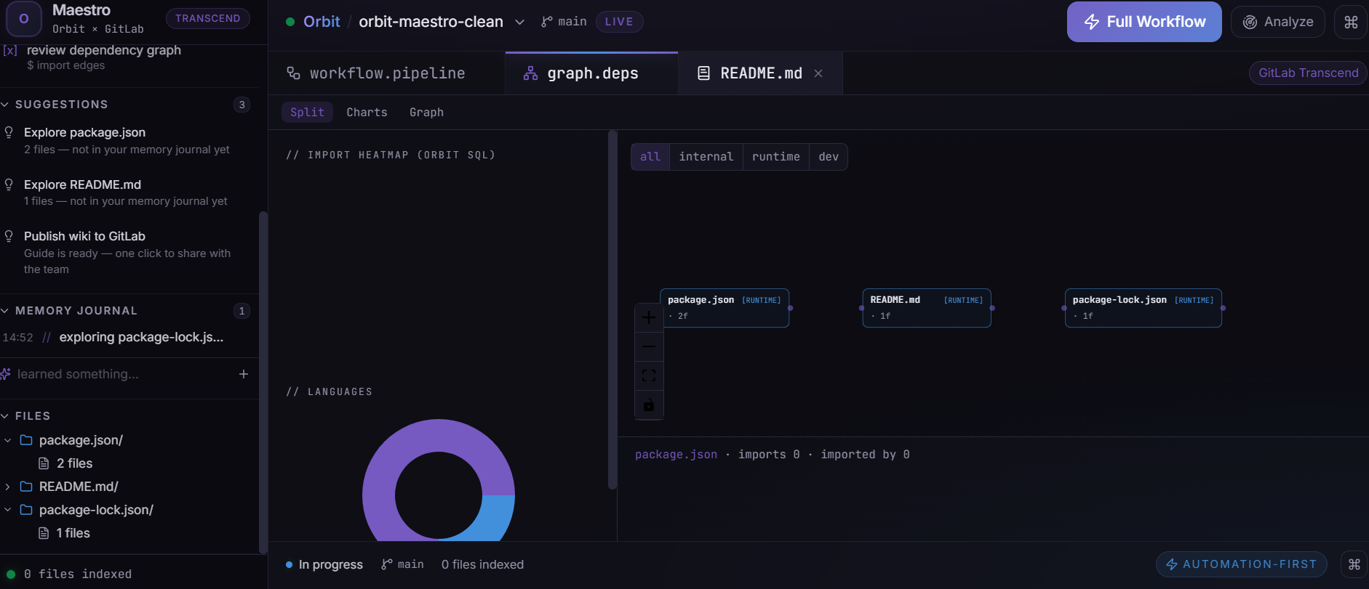Switch to Charts view
Image resolution: width=1369 pixels, height=589 pixels.
tap(367, 112)
